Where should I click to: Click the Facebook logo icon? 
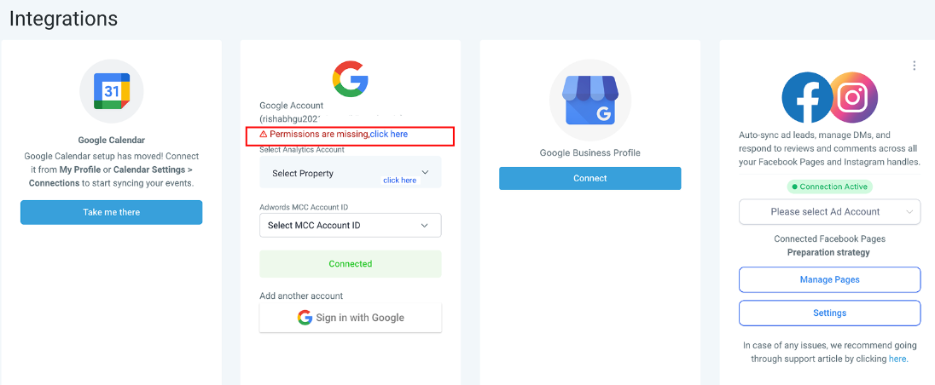806,97
